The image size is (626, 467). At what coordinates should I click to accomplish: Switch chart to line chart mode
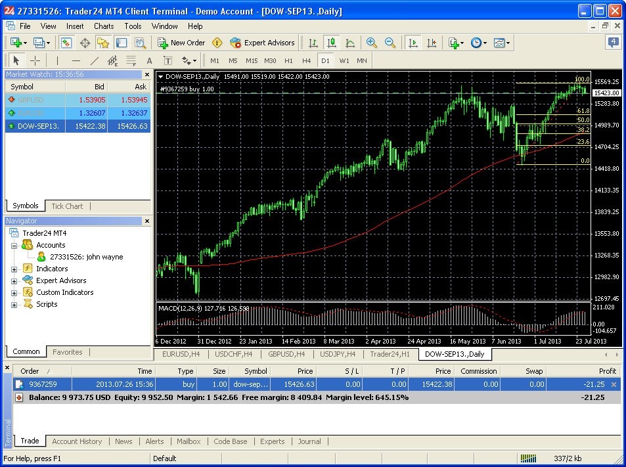coord(351,43)
